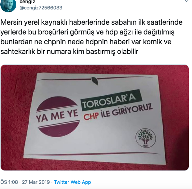
Task: Click the word Mersin in tweet text
Action: tap(11, 22)
